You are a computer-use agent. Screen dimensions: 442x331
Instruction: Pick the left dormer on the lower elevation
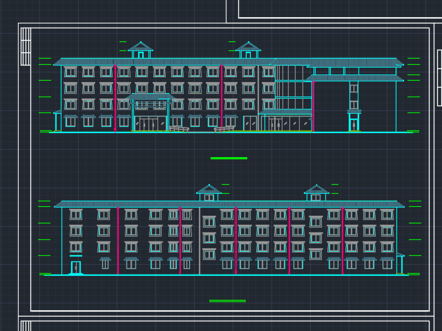(209, 193)
